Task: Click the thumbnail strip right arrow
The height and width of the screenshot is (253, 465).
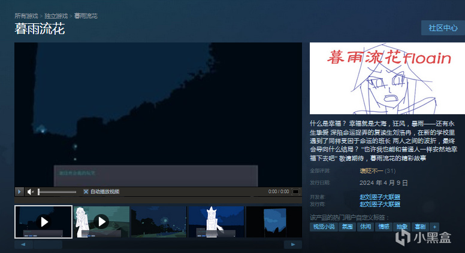Action: click(293, 245)
